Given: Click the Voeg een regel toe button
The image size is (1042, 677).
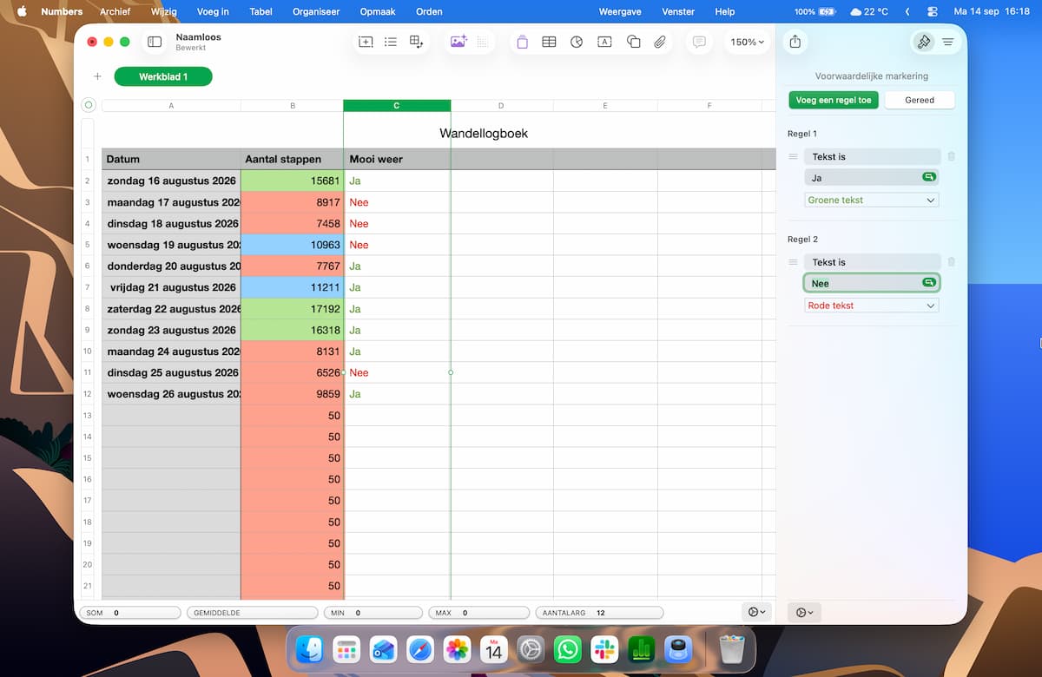Looking at the screenshot, I should point(834,100).
